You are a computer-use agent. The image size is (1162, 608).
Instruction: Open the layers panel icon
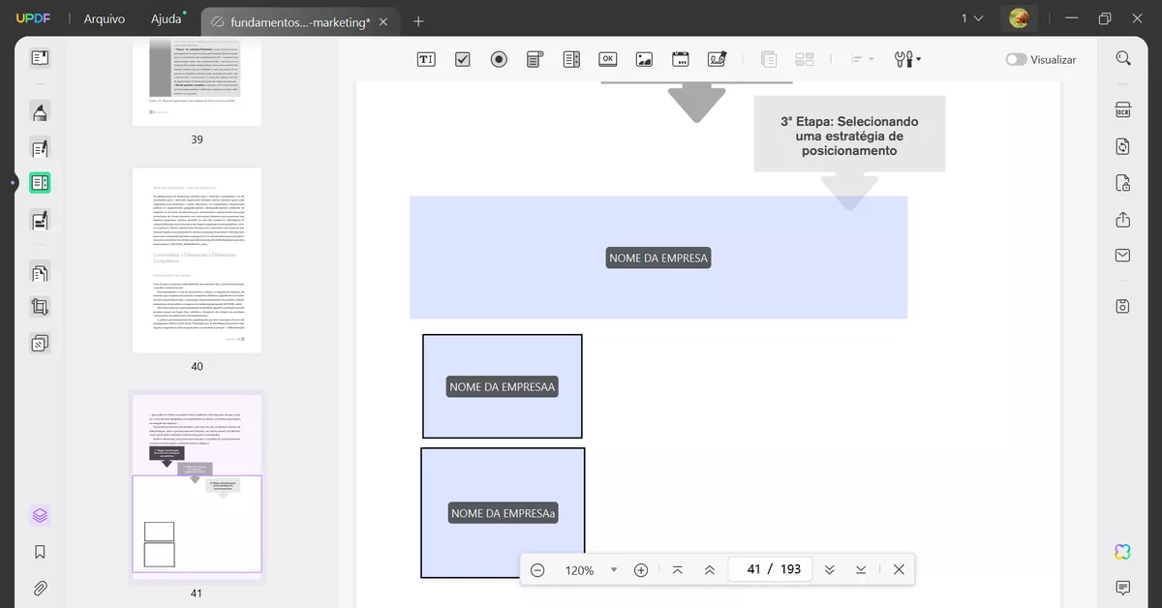tap(40, 515)
